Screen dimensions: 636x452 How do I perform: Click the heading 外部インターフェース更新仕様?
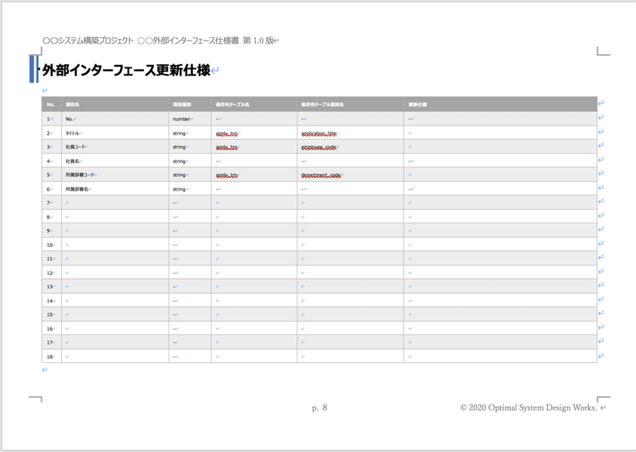(x=126, y=70)
